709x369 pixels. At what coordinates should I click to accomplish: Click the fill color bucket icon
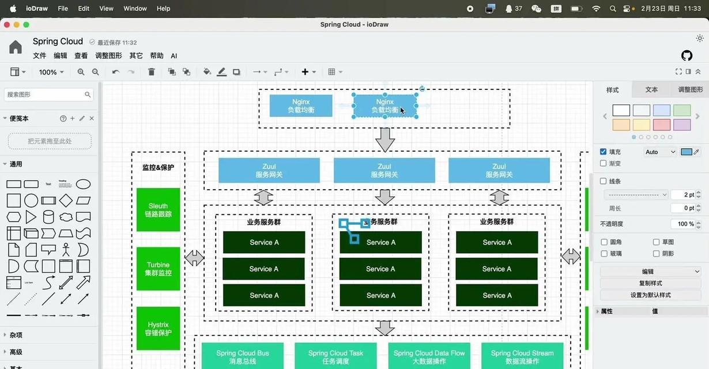pos(207,72)
